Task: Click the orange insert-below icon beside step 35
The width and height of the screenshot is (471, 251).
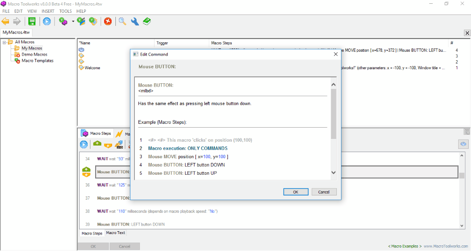Action: pos(86,174)
